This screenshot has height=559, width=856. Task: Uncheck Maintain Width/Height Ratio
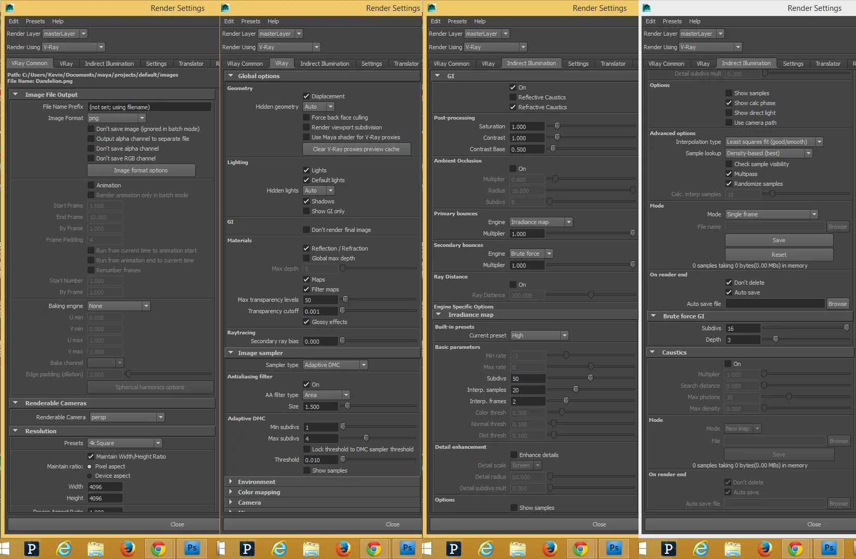click(91, 457)
